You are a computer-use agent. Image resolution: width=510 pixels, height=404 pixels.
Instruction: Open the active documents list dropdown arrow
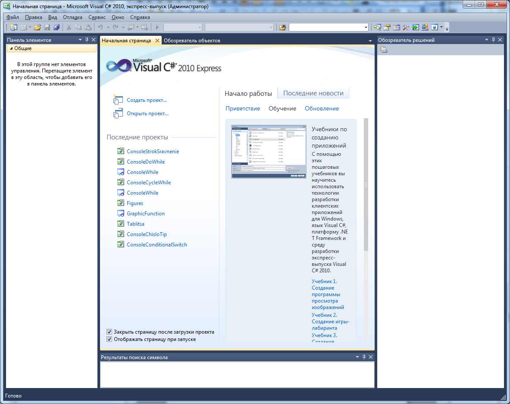pyautogui.click(x=370, y=41)
